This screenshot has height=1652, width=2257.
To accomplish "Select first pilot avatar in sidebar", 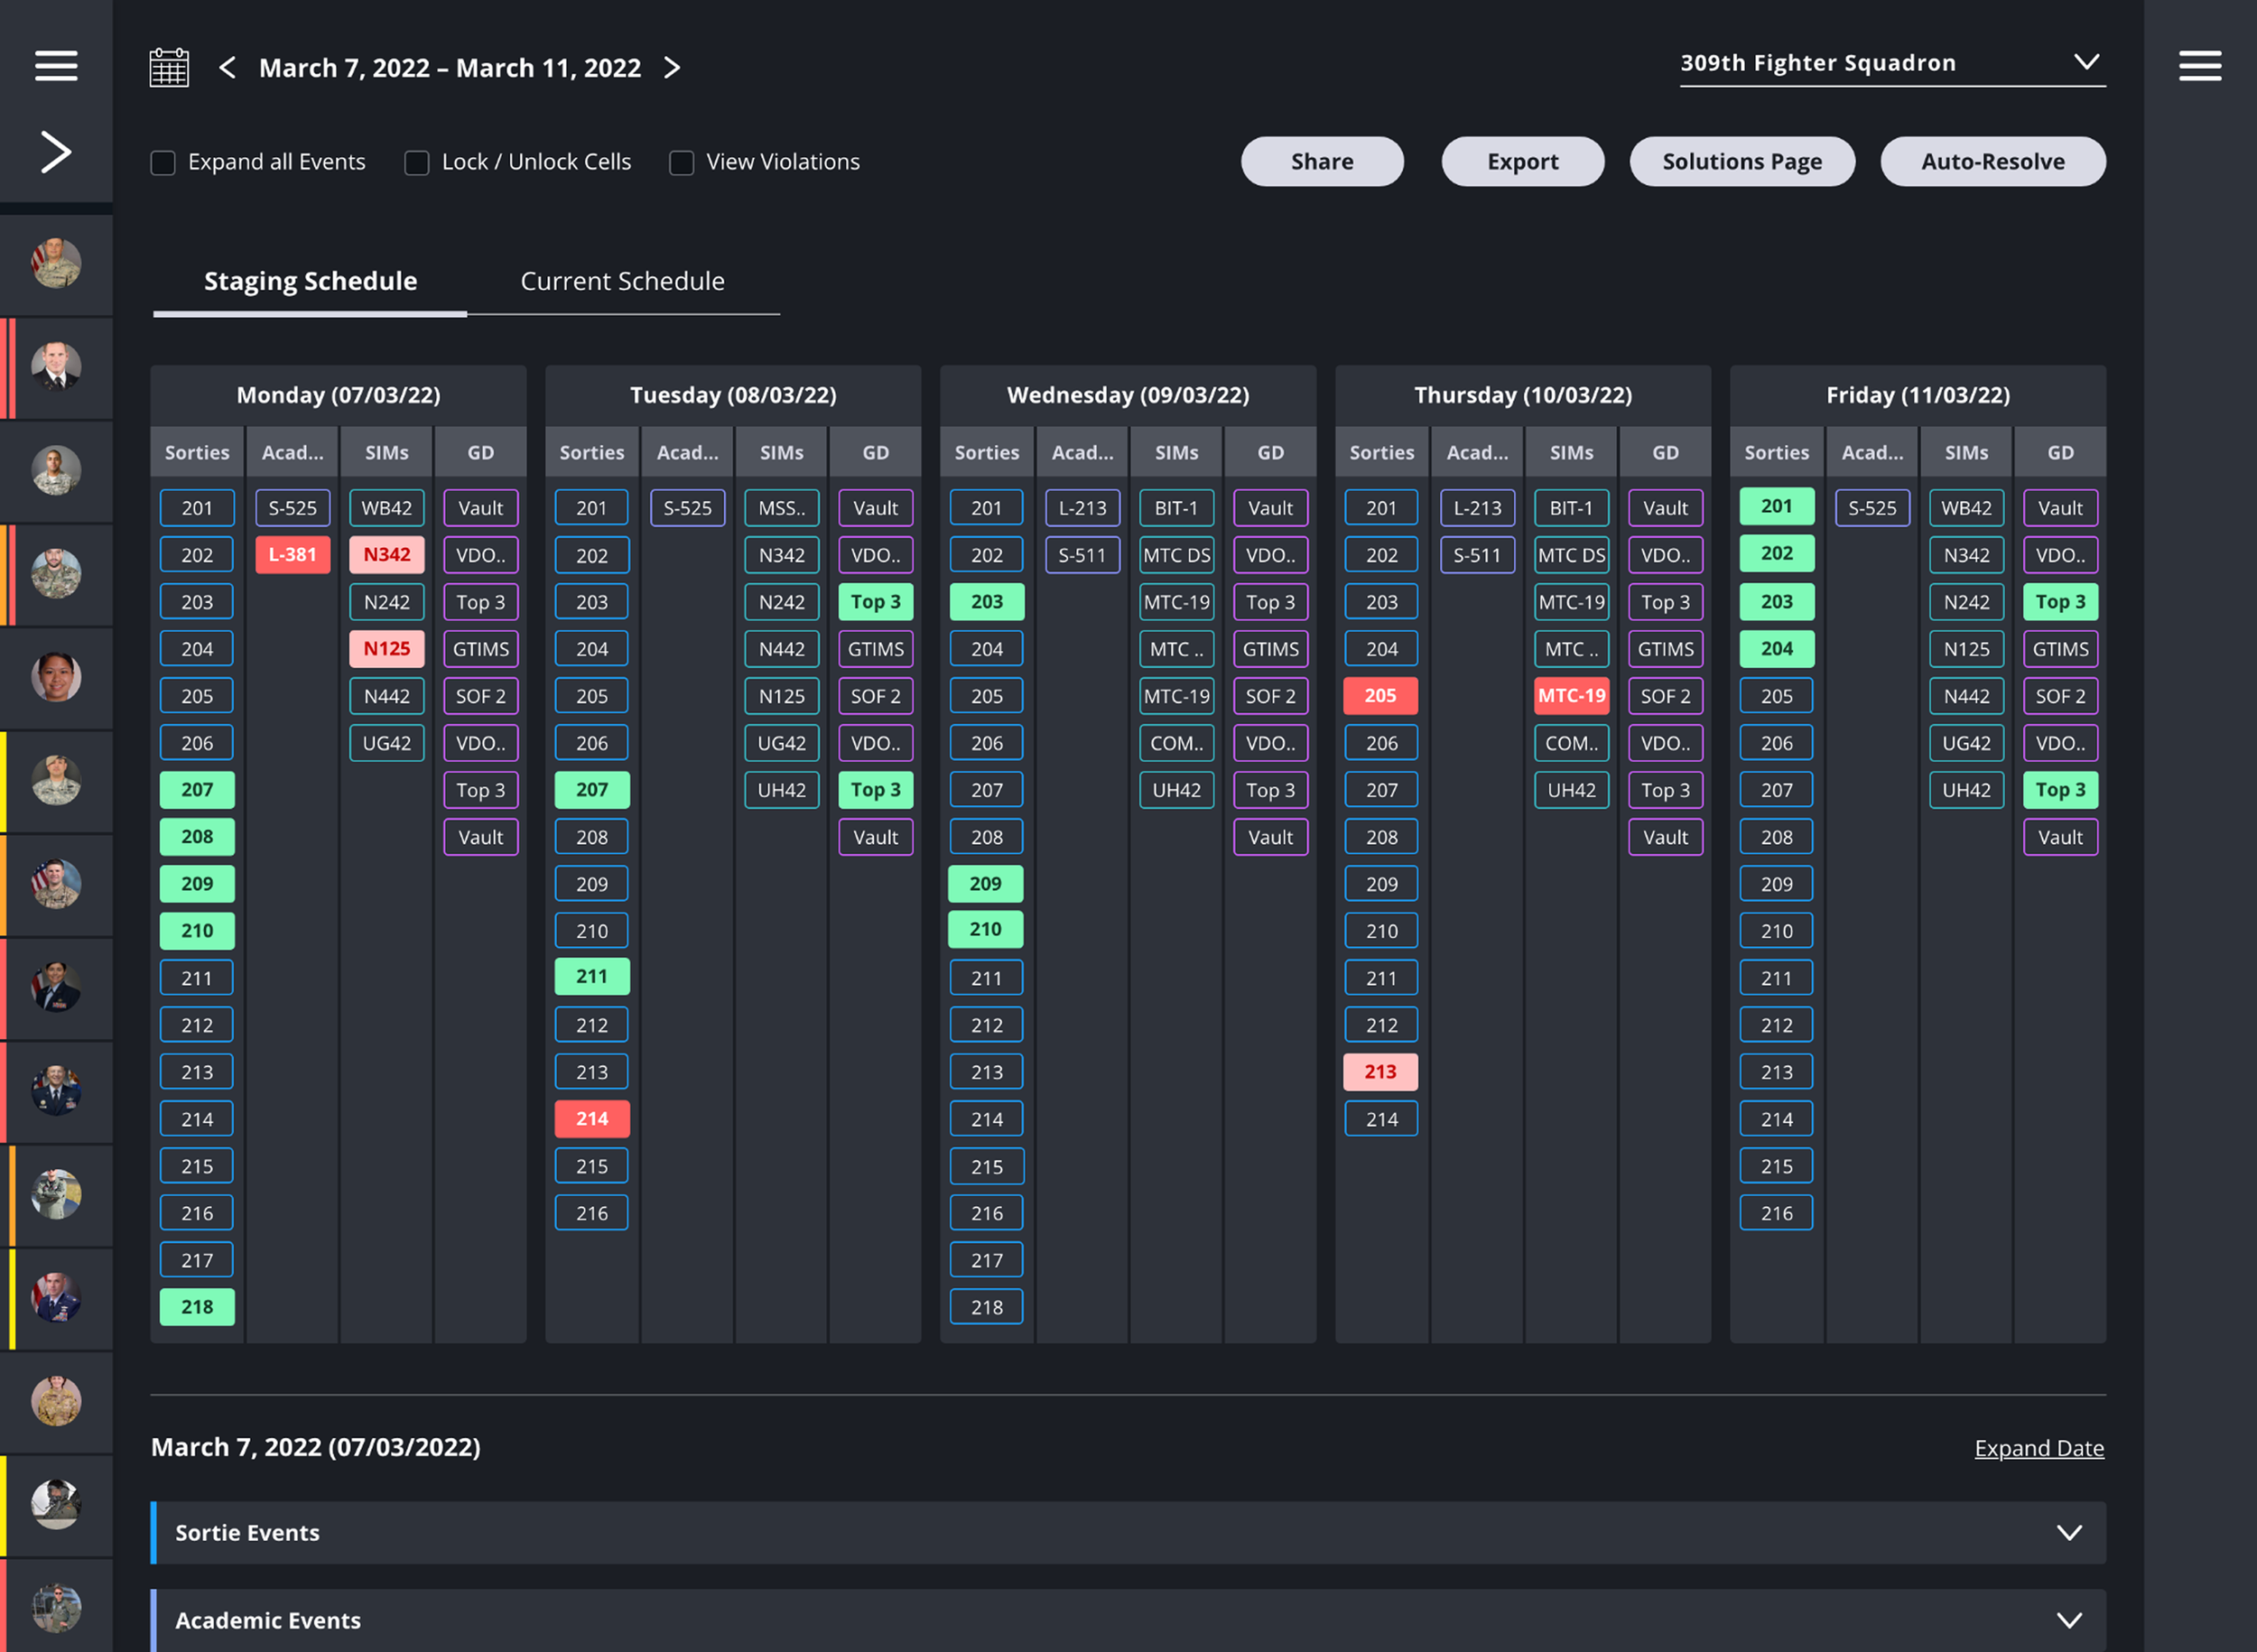I will click(56, 264).
